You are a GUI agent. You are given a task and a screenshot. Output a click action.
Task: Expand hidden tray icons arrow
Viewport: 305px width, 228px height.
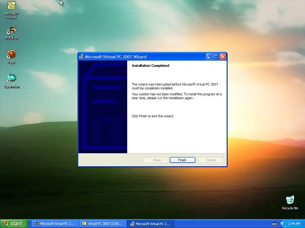[x=283, y=224]
